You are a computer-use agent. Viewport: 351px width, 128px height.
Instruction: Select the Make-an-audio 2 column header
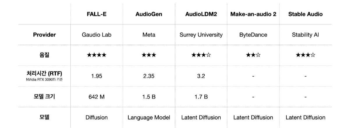253,14
